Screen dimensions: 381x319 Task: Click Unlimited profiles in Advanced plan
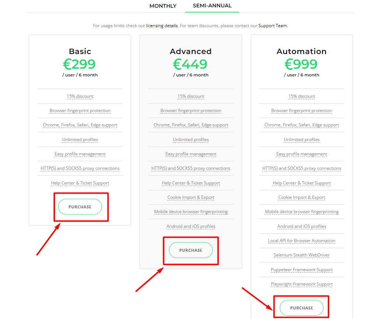[x=191, y=140]
